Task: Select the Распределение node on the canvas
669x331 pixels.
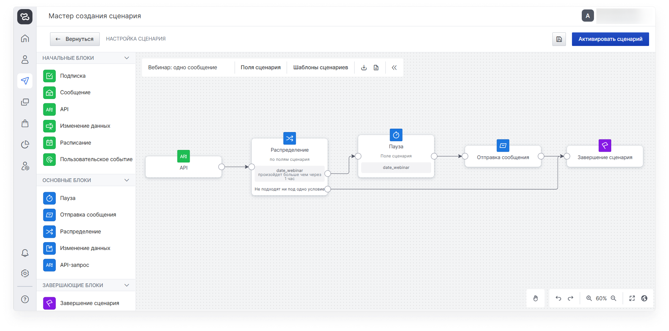Action: pos(289,150)
